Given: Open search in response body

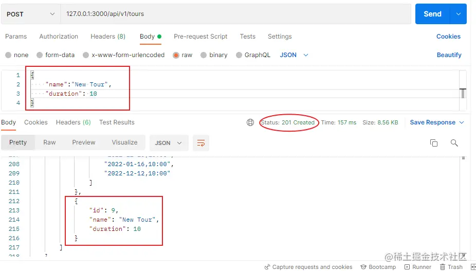Looking at the screenshot, I should click(x=454, y=143).
